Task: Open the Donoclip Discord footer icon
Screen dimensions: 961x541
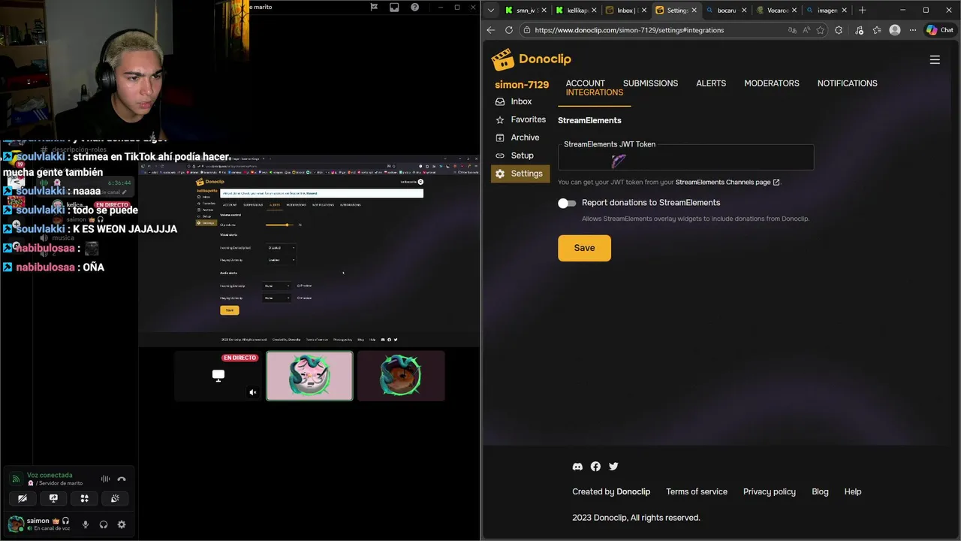Action: click(577, 467)
